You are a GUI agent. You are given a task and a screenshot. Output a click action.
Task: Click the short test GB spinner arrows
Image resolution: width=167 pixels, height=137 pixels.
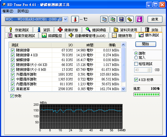149,70
